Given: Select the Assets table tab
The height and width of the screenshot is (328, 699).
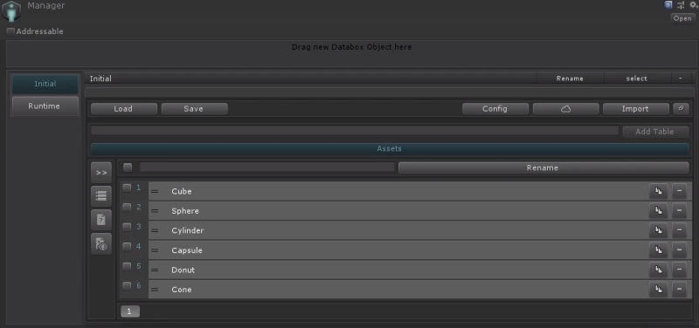Looking at the screenshot, I should 390,148.
